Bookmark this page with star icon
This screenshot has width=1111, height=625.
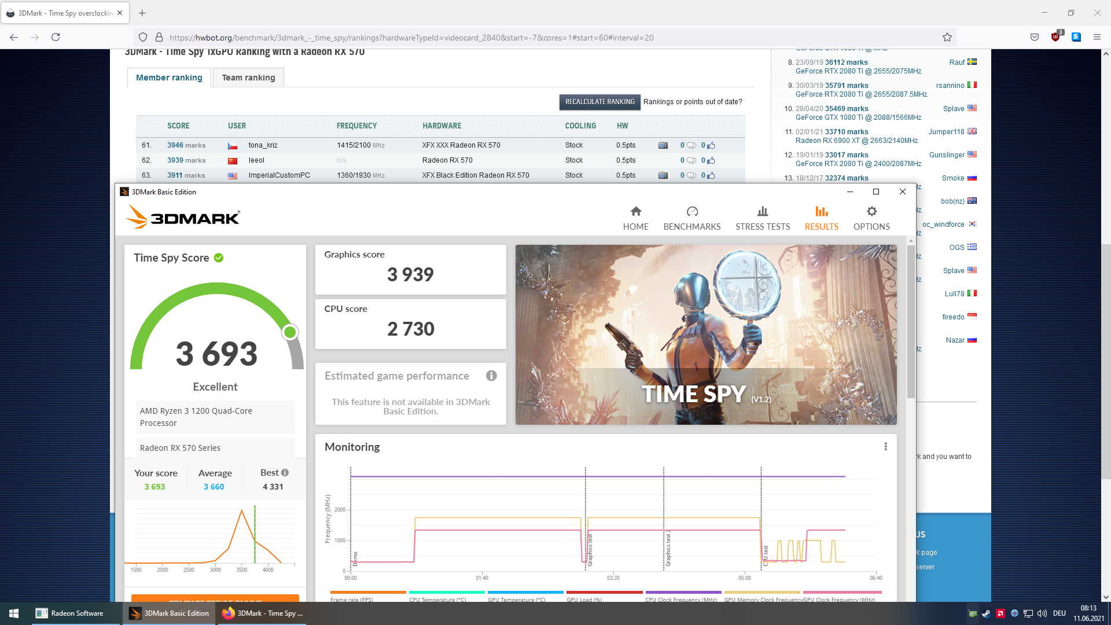pyautogui.click(x=947, y=38)
